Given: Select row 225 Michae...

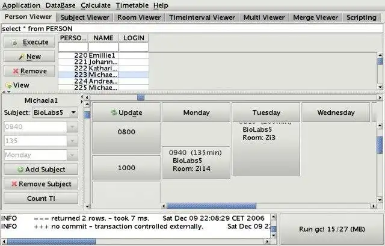Looking at the screenshot, I should click(x=103, y=87).
